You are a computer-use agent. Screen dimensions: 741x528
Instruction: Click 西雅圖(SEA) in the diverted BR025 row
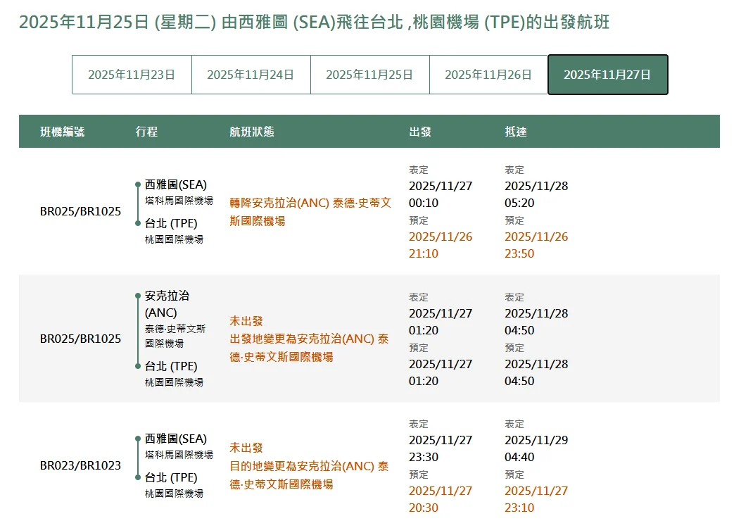coord(176,184)
